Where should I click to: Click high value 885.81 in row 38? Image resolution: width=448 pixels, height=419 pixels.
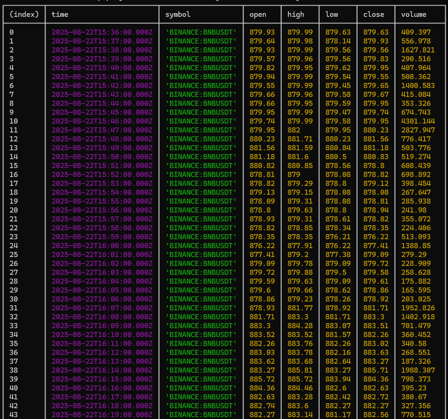tap(300, 370)
